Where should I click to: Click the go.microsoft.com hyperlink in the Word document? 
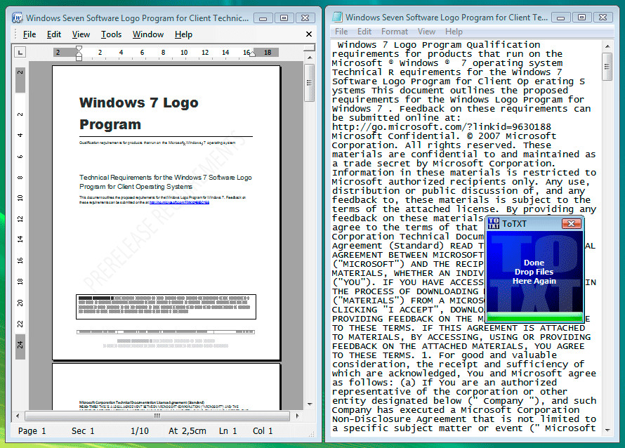coord(179,202)
